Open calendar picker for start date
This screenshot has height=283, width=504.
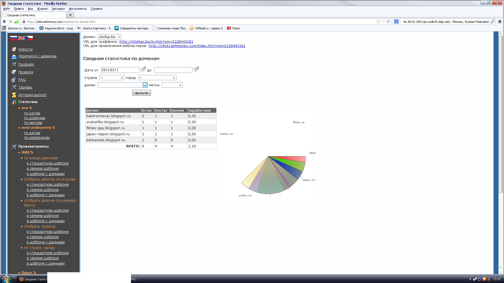point(143,69)
